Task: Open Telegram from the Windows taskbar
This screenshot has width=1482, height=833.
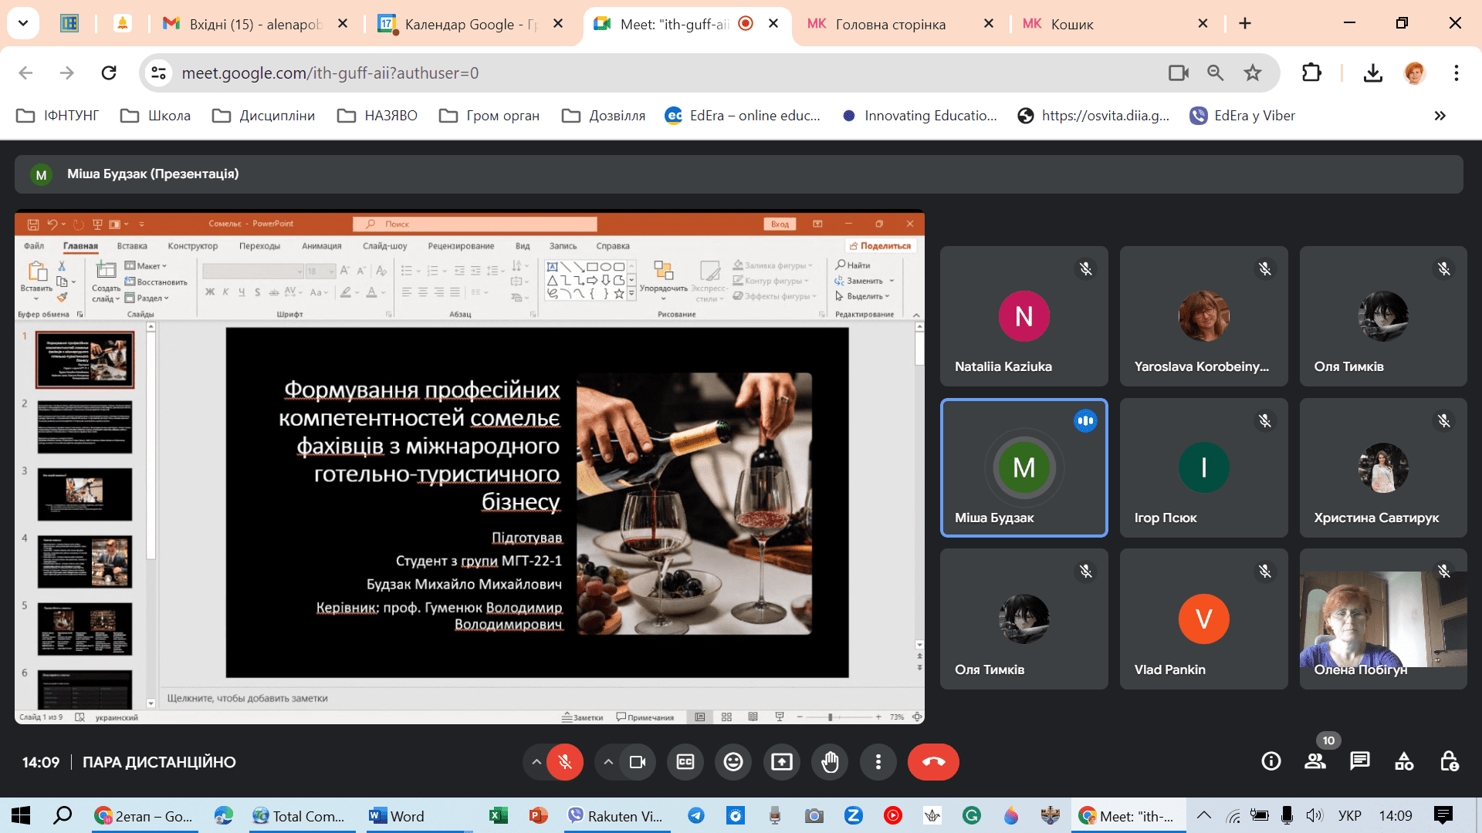Action: (696, 816)
